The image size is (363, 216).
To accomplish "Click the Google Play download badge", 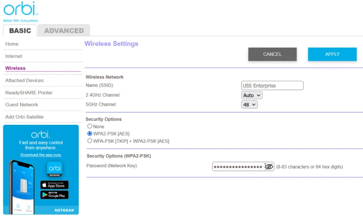I will (54, 195).
